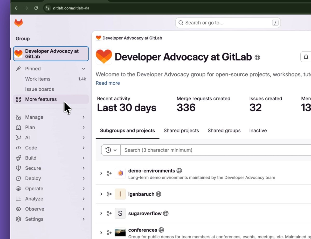The image size is (311, 239).
Task: Open the Observe menu label
Action: pyautogui.click(x=35, y=209)
